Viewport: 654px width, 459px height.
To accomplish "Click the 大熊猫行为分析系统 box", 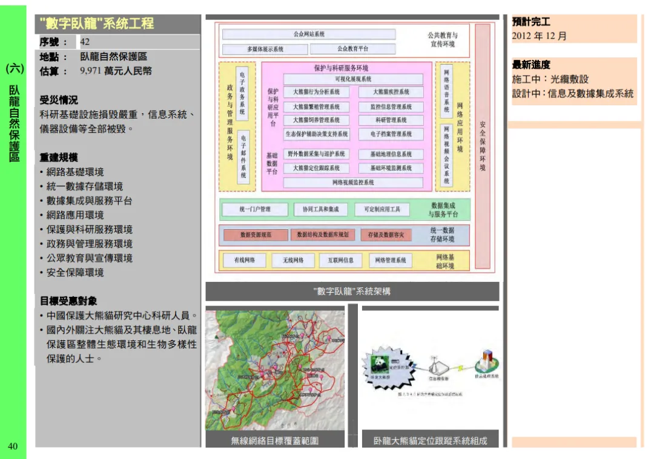I will pos(316,93).
